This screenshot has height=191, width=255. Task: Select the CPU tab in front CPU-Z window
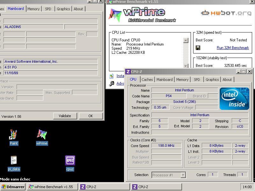[133, 79]
